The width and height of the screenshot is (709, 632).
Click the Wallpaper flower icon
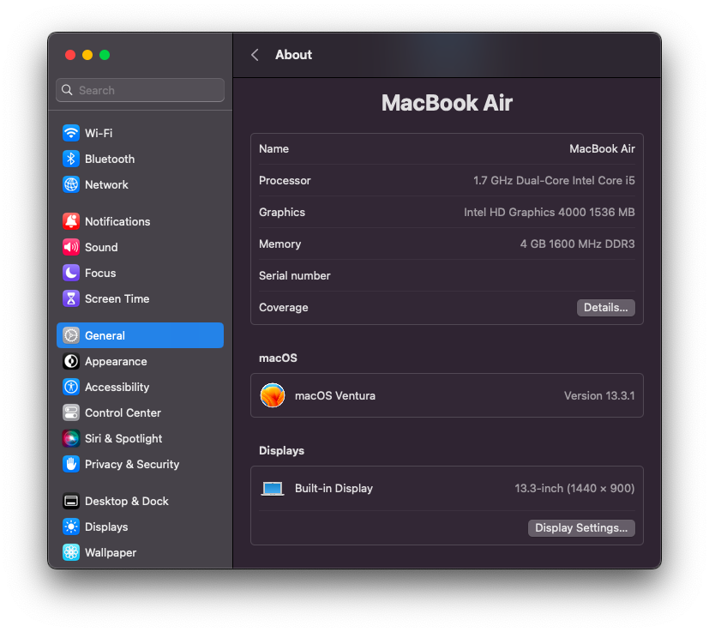tap(71, 552)
